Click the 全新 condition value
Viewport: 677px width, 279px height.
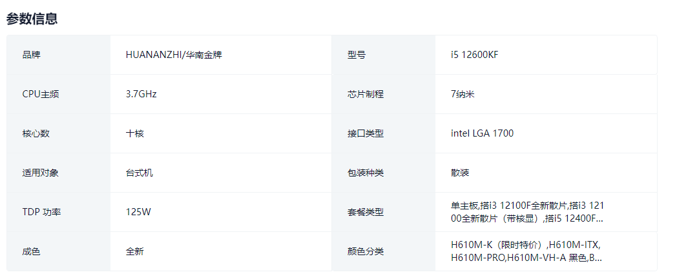pos(135,251)
